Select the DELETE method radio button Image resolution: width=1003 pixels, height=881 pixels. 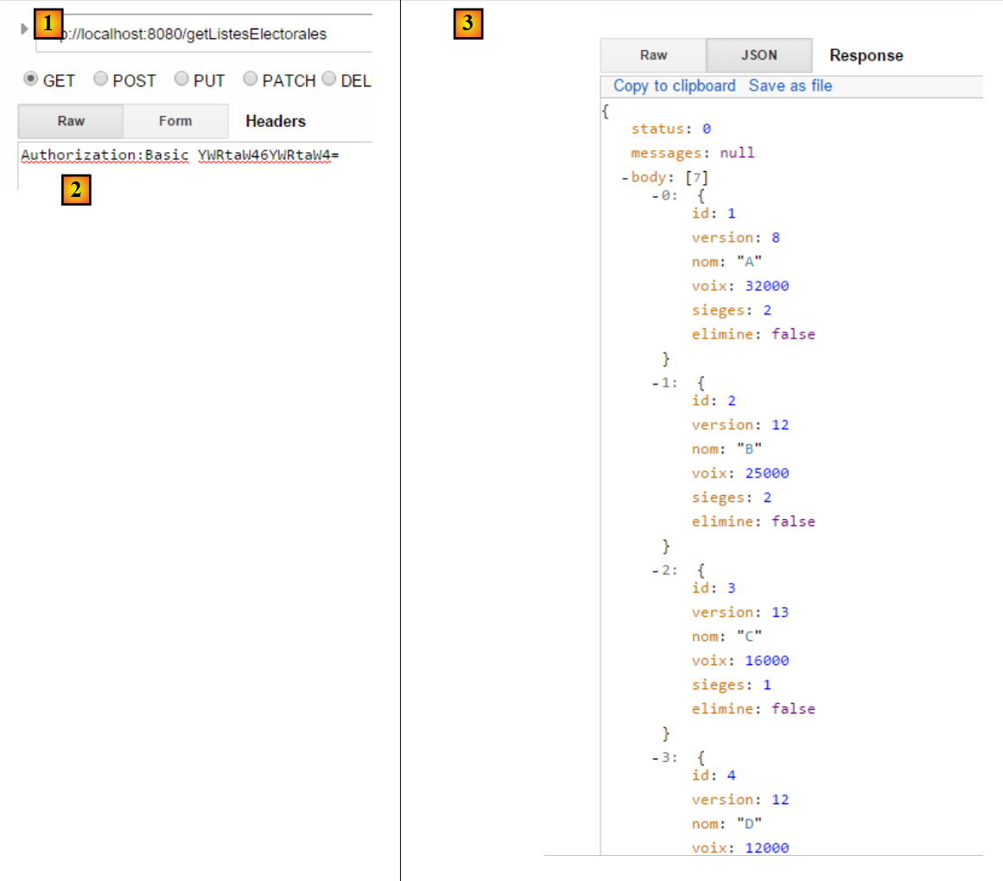329,79
